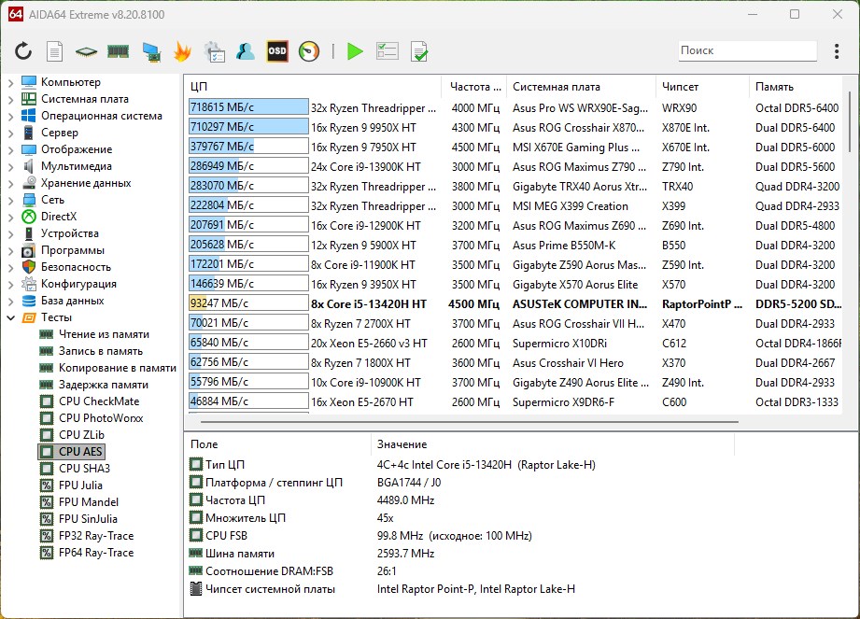Image resolution: width=860 pixels, height=619 pixels.
Task: Expand the Компьютер tree node
Action: [11, 82]
